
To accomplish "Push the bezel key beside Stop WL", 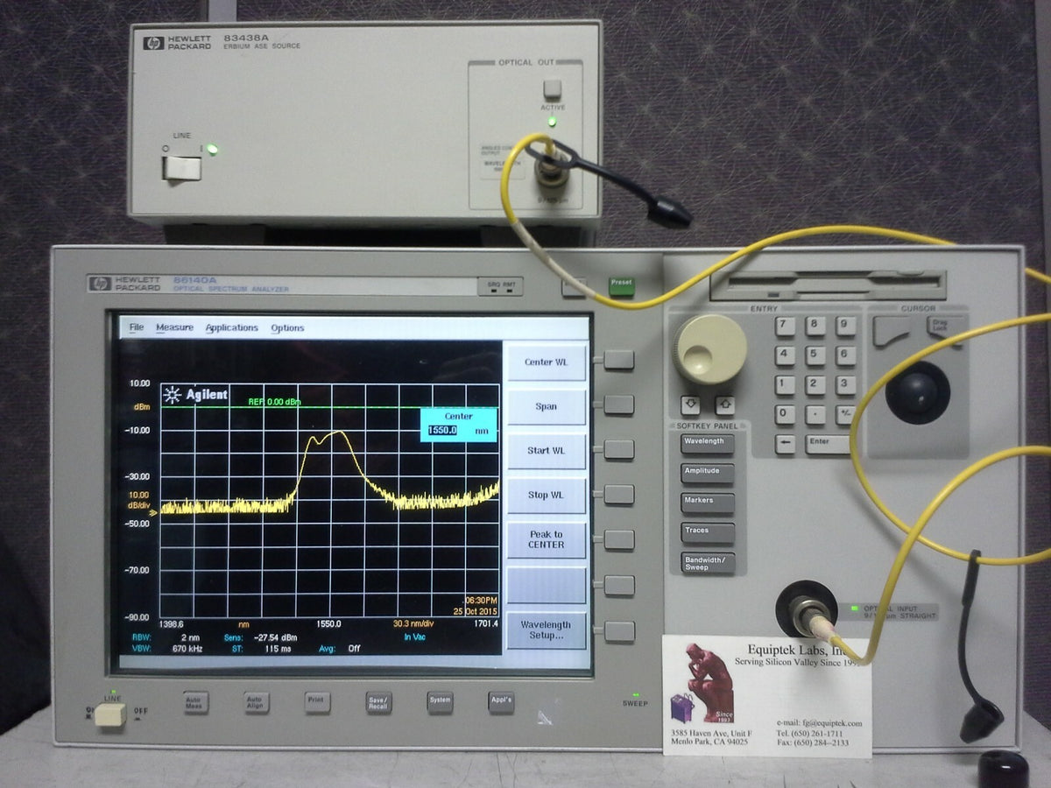I will [618, 495].
